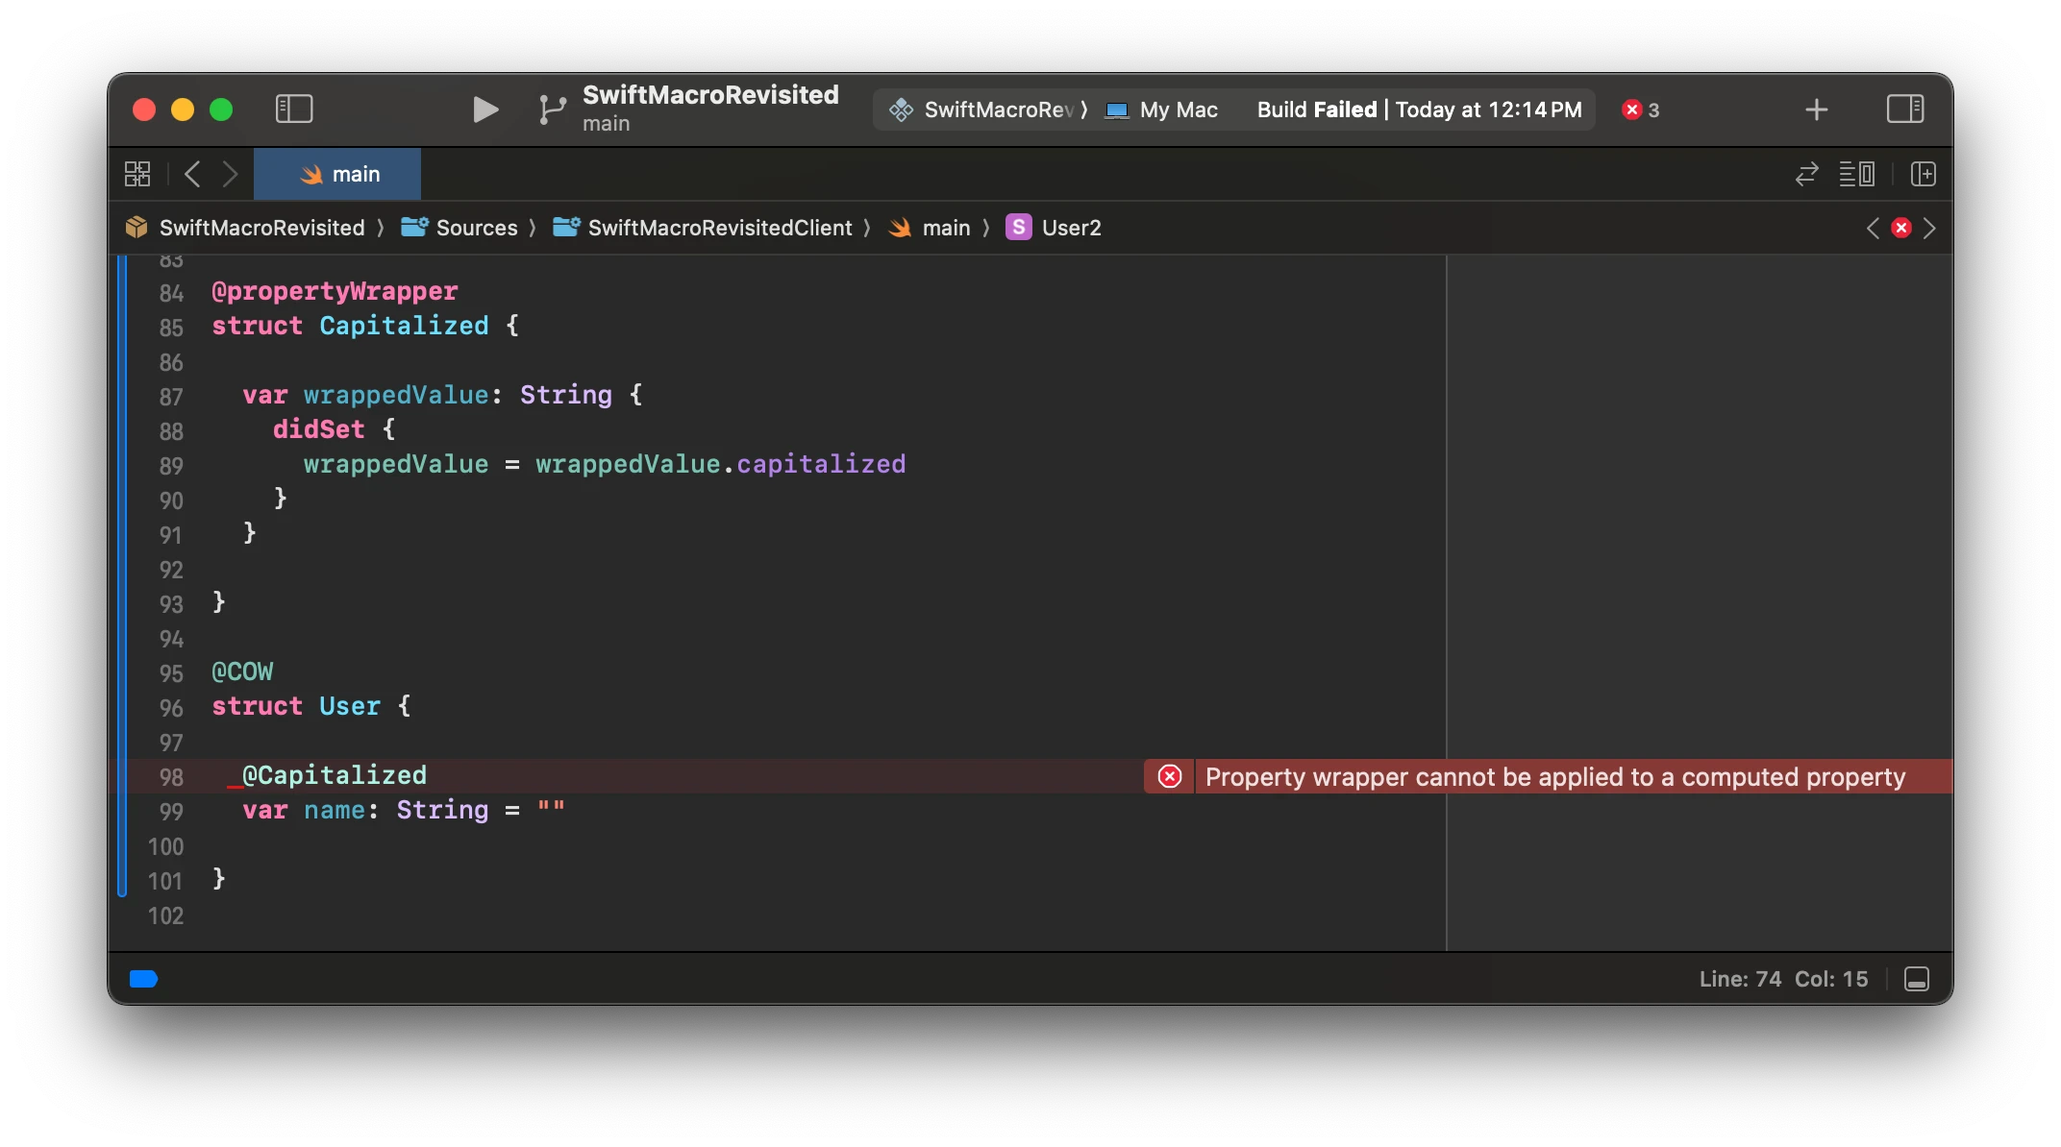Open Sources folder in jump bar
Viewport: 2061px width, 1147px height.
click(x=459, y=228)
